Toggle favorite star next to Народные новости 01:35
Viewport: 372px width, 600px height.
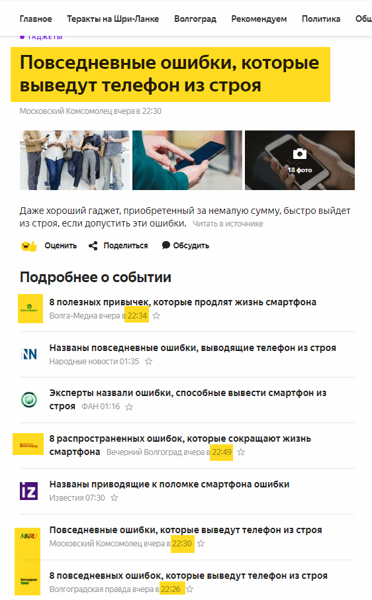point(149,361)
